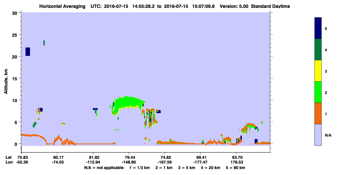This screenshot has height=175, width=342.
Task: Click the '2 = 1 km' legend text
Action: 163,167
